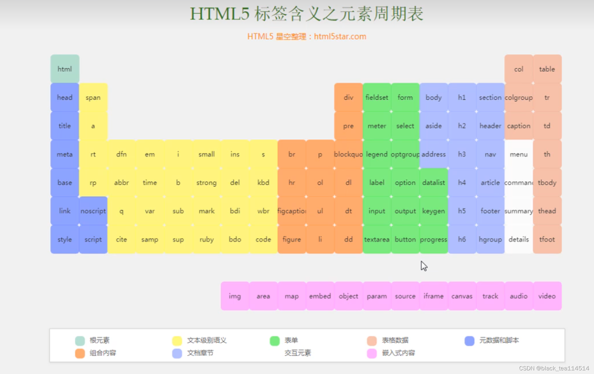Click the canvas element tile
Viewport: 594px width, 374px height.
point(462,296)
